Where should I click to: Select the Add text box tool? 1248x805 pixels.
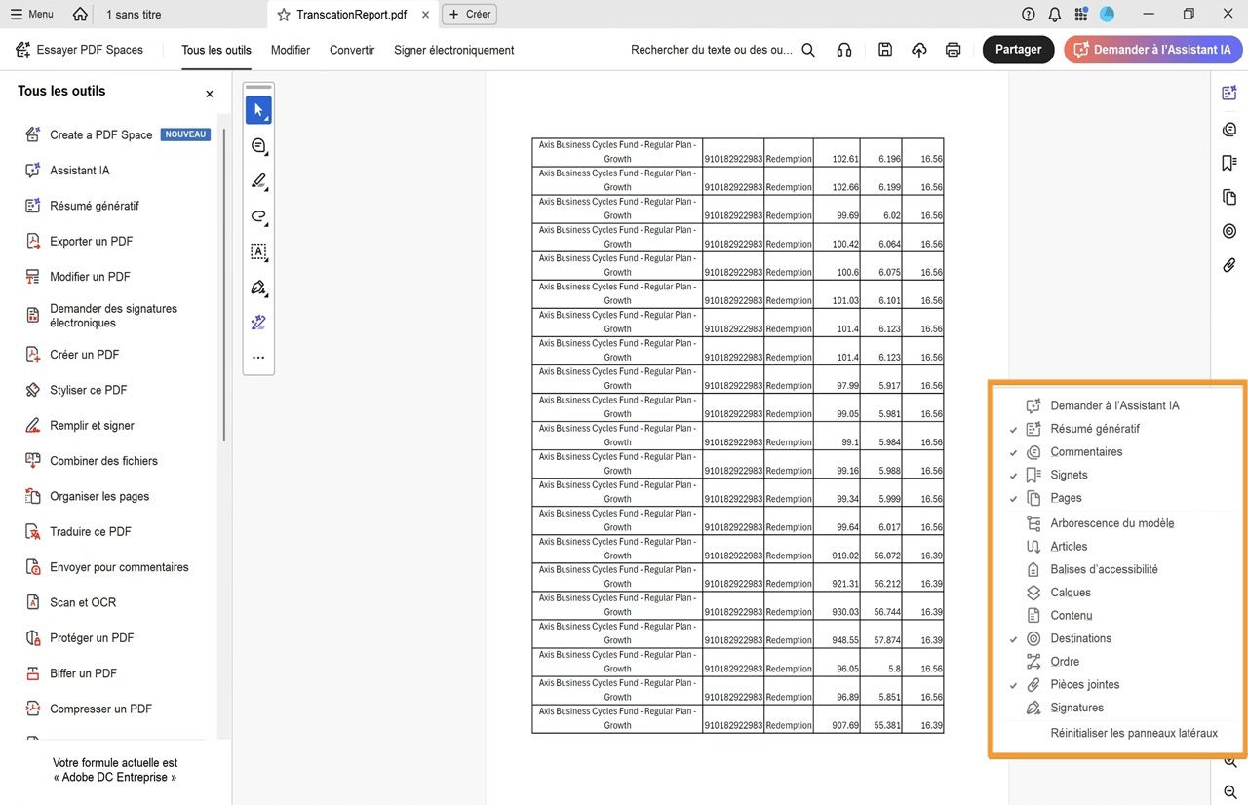(258, 252)
